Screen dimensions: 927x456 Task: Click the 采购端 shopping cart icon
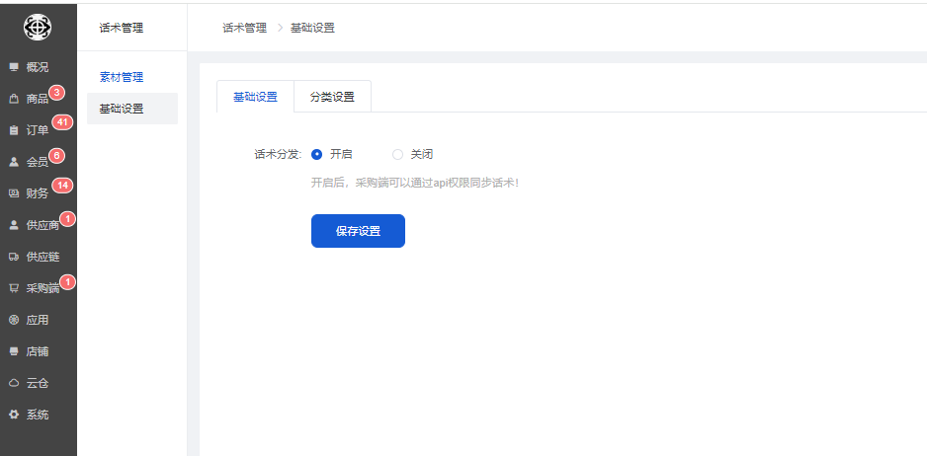[14, 288]
